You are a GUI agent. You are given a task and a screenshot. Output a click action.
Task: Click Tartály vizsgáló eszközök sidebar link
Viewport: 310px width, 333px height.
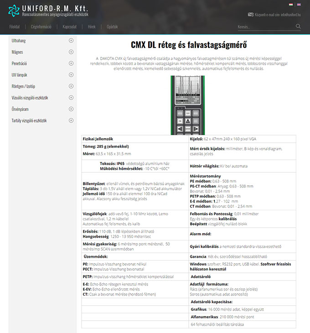pos(29,121)
